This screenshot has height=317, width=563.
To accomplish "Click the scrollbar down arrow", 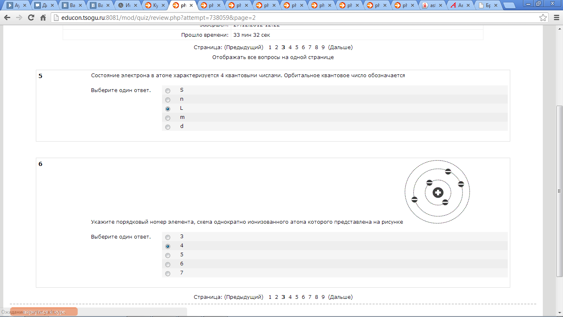I will 559,312.
